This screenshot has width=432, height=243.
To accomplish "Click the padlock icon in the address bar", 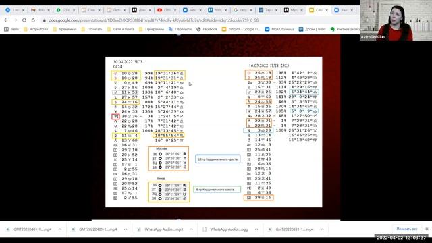I will click(44, 20).
